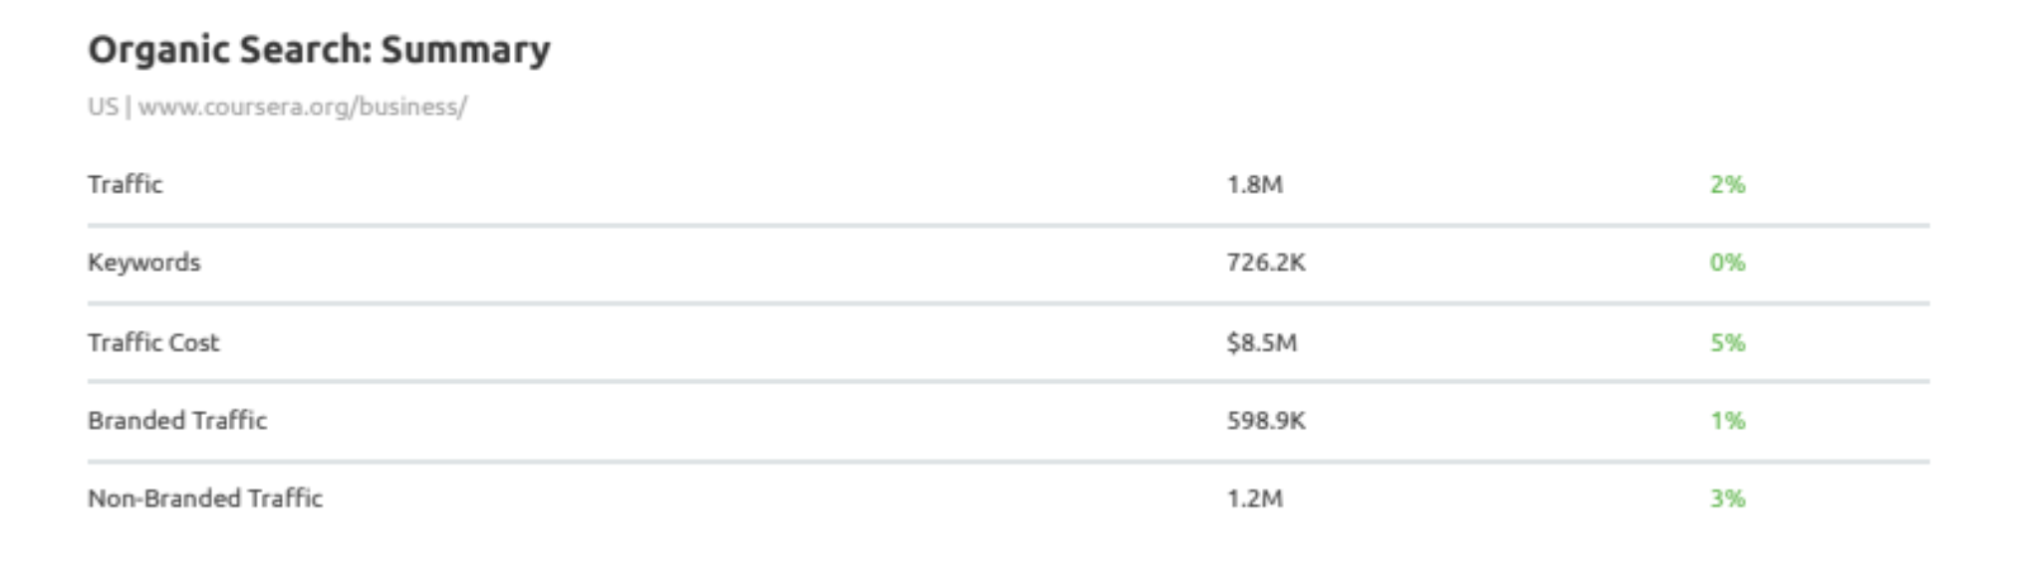Select the Traffic row label
The height and width of the screenshot is (583, 2024).
tap(125, 185)
